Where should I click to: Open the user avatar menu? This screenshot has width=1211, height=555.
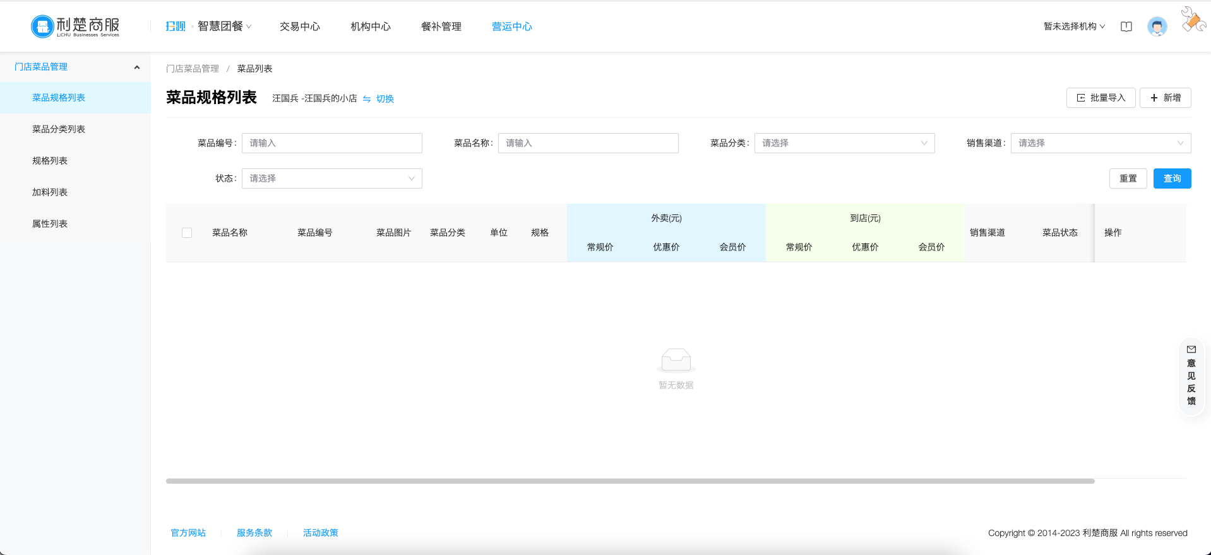coord(1157,26)
